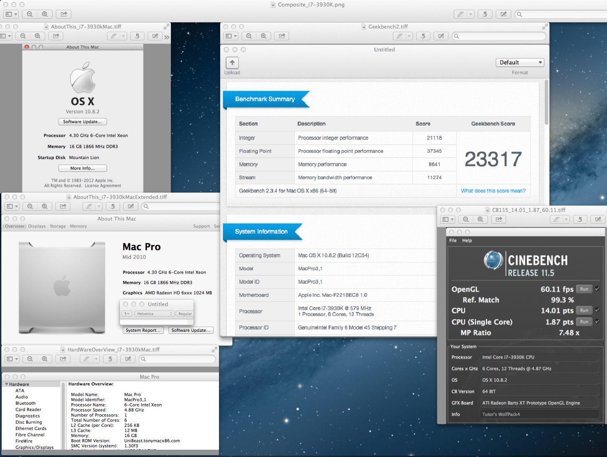The height and width of the screenshot is (457, 607).
Task: Open the Default format dropdown in Geekbench
Action: pyautogui.click(x=520, y=62)
